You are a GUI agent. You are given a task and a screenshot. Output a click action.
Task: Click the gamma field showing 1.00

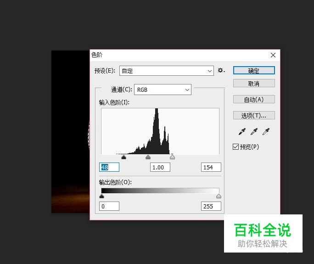coord(160,167)
